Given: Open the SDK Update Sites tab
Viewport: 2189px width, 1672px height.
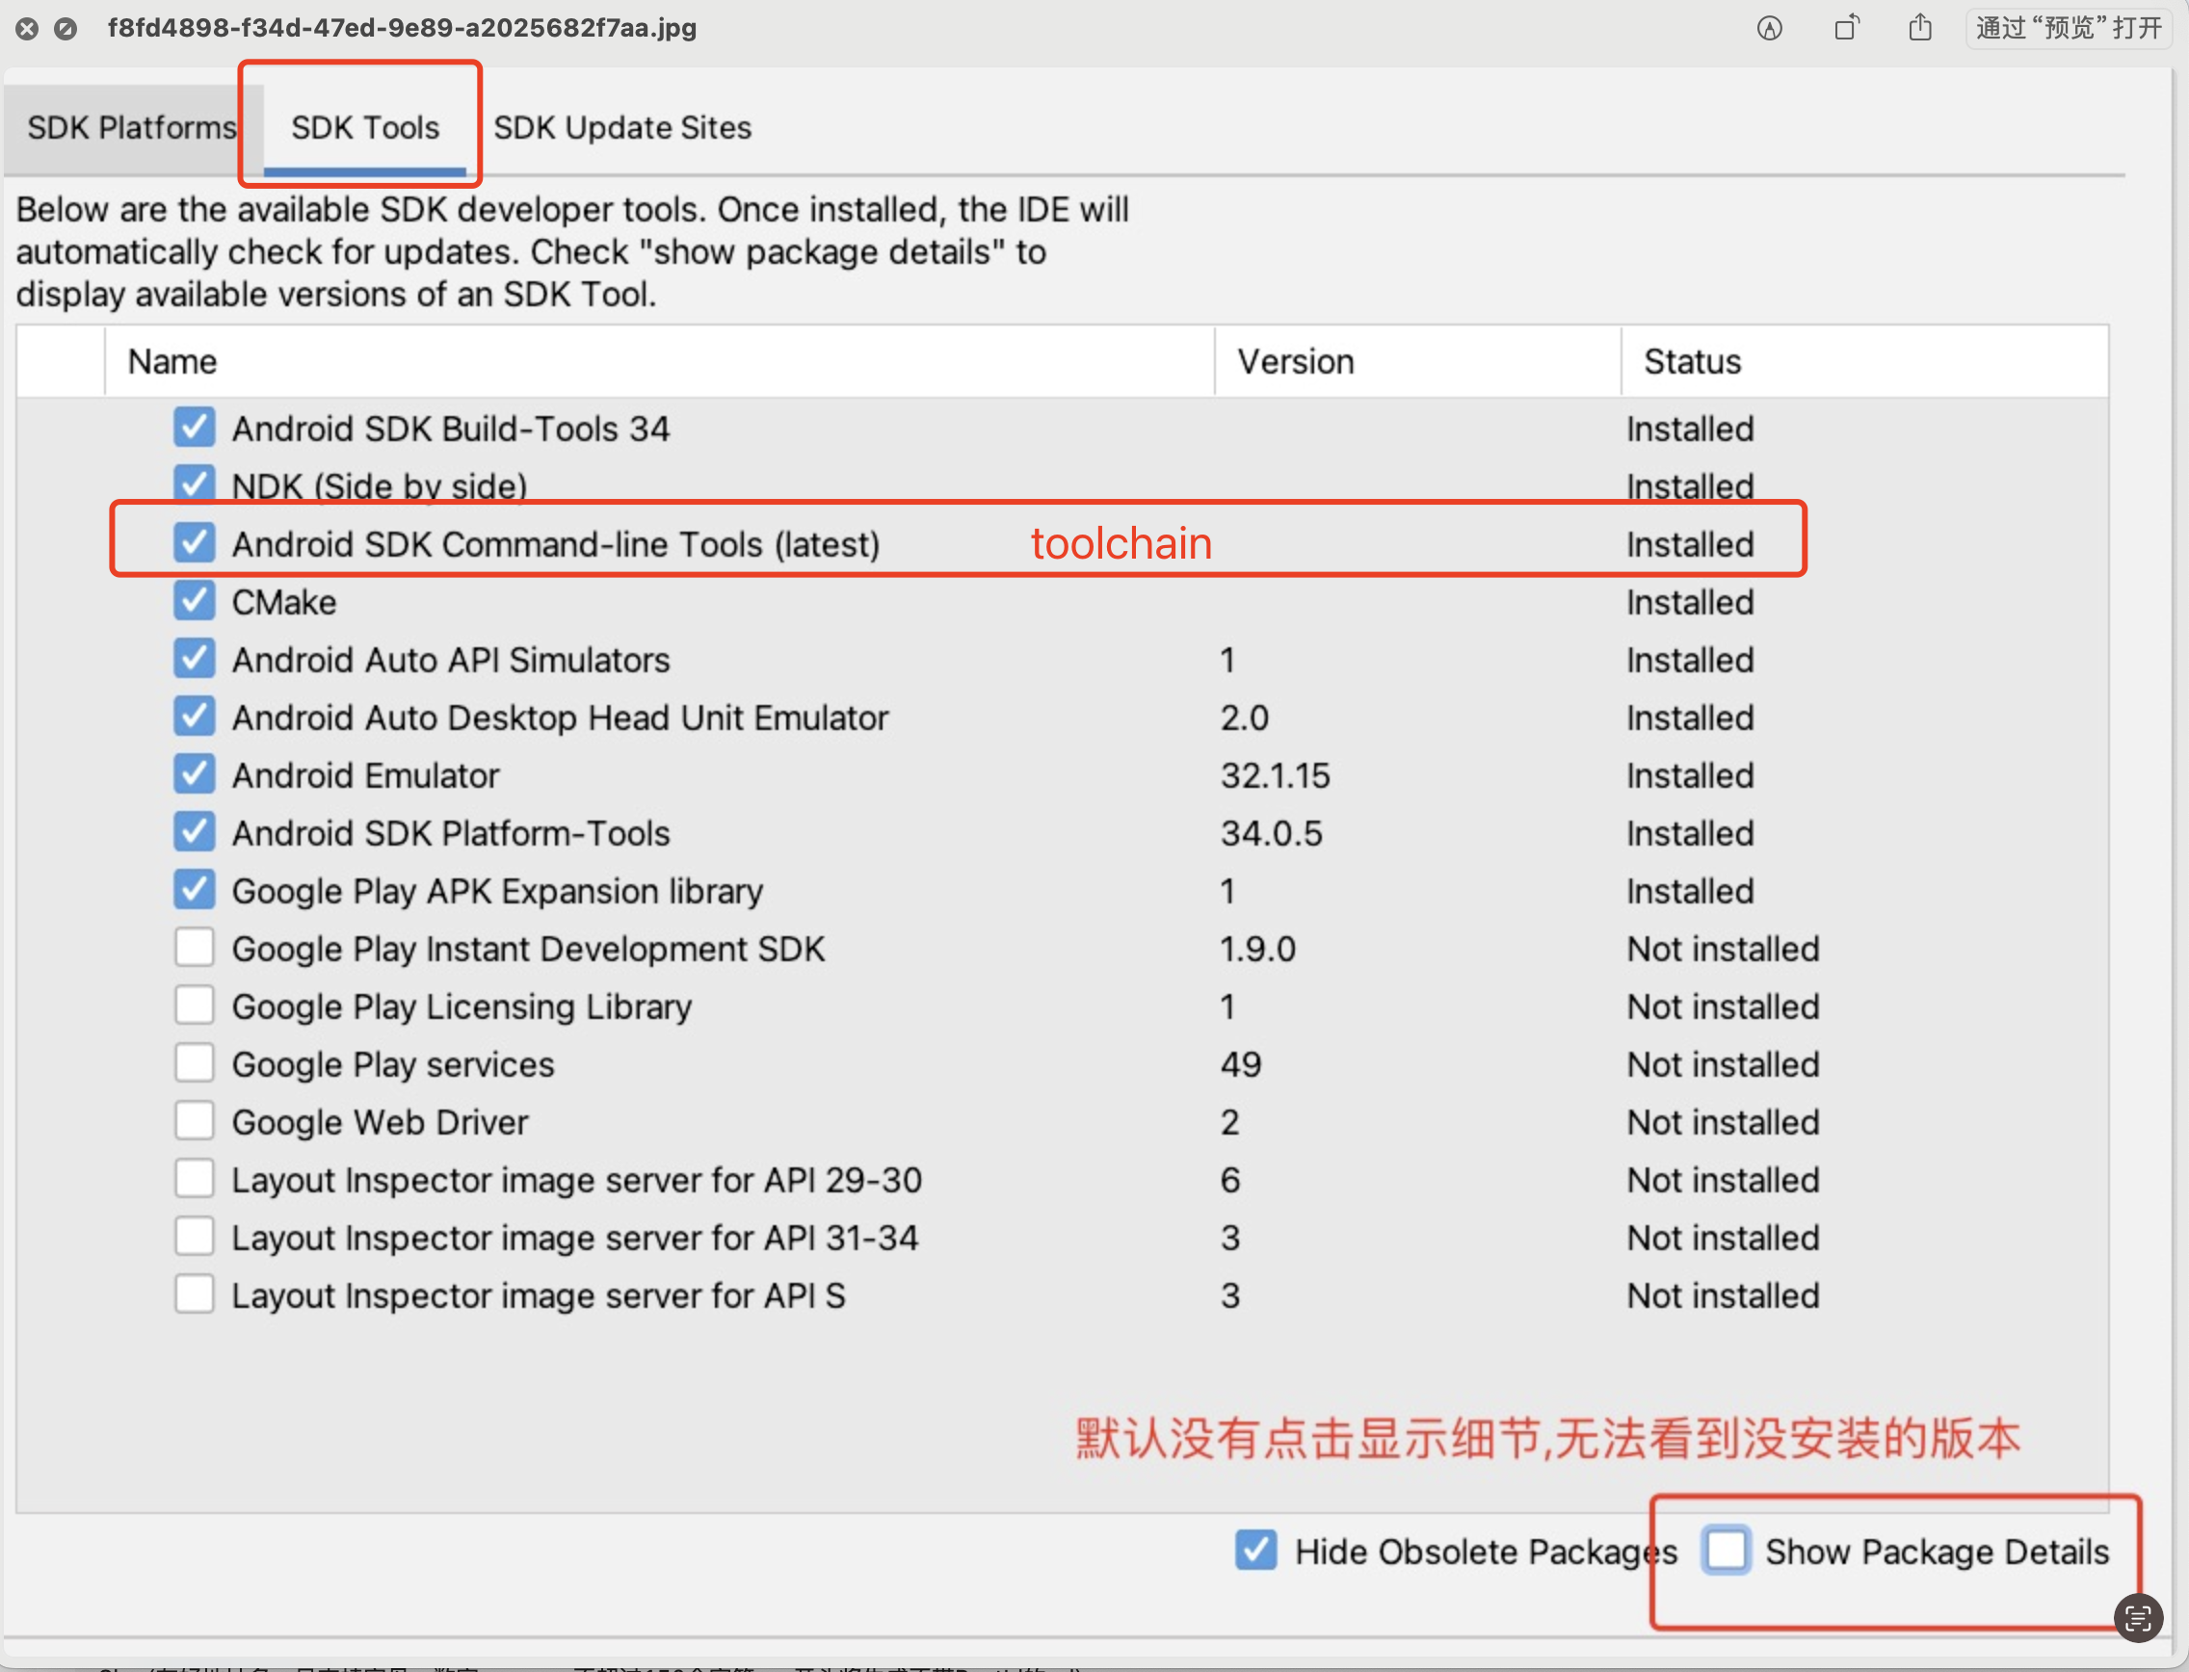Looking at the screenshot, I should [x=622, y=127].
